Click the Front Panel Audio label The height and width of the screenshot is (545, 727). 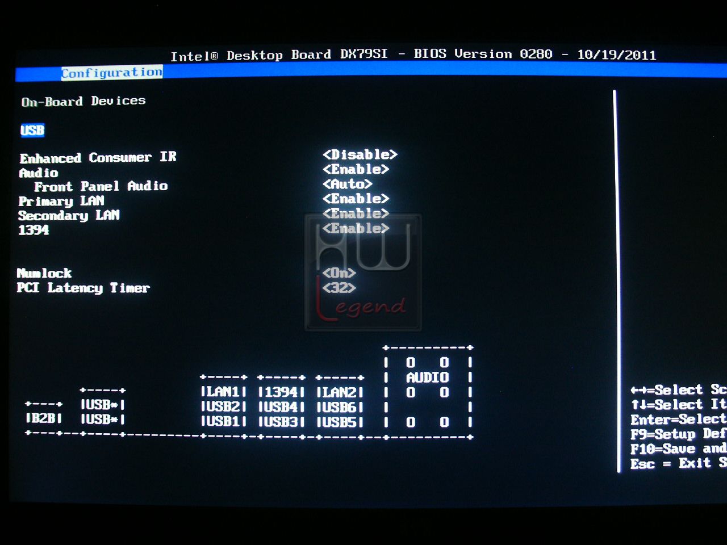pos(101,186)
